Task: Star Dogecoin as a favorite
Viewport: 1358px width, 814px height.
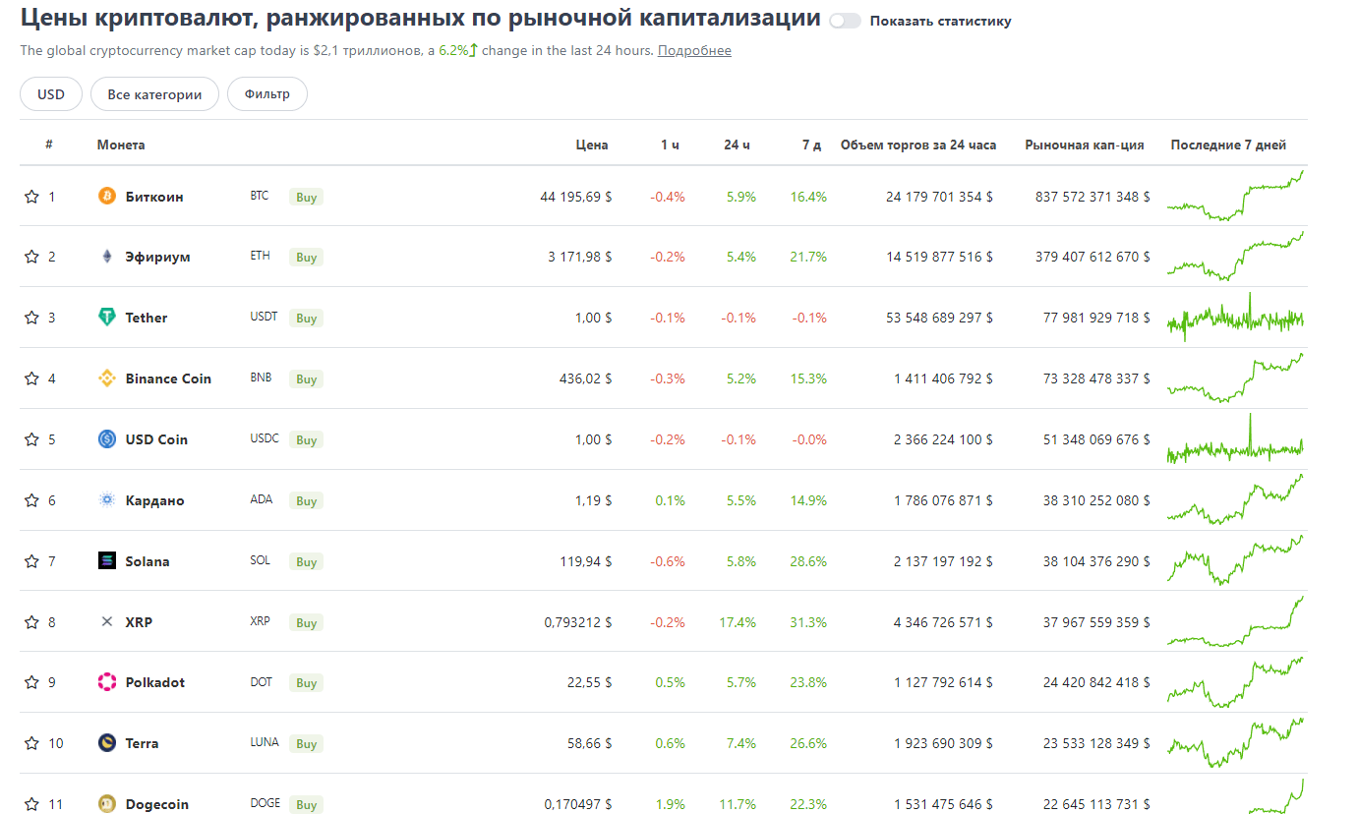Action: pos(31,804)
